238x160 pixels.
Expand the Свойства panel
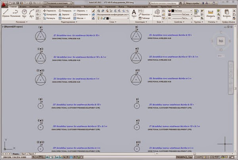(179, 22)
